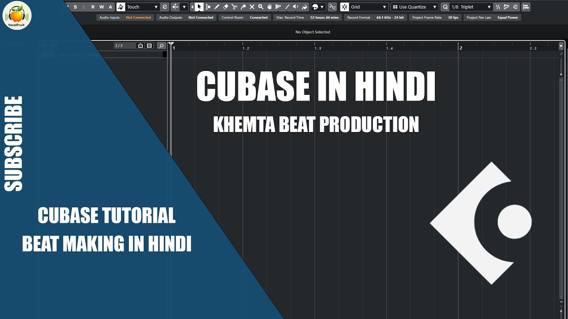Click the No Object Selected info line
This screenshot has height=319, width=568.
pos(313,32)
